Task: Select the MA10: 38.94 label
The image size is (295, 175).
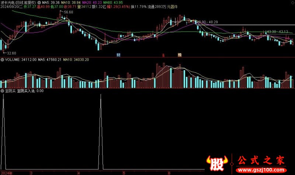Action: click(x=71, y=3)
